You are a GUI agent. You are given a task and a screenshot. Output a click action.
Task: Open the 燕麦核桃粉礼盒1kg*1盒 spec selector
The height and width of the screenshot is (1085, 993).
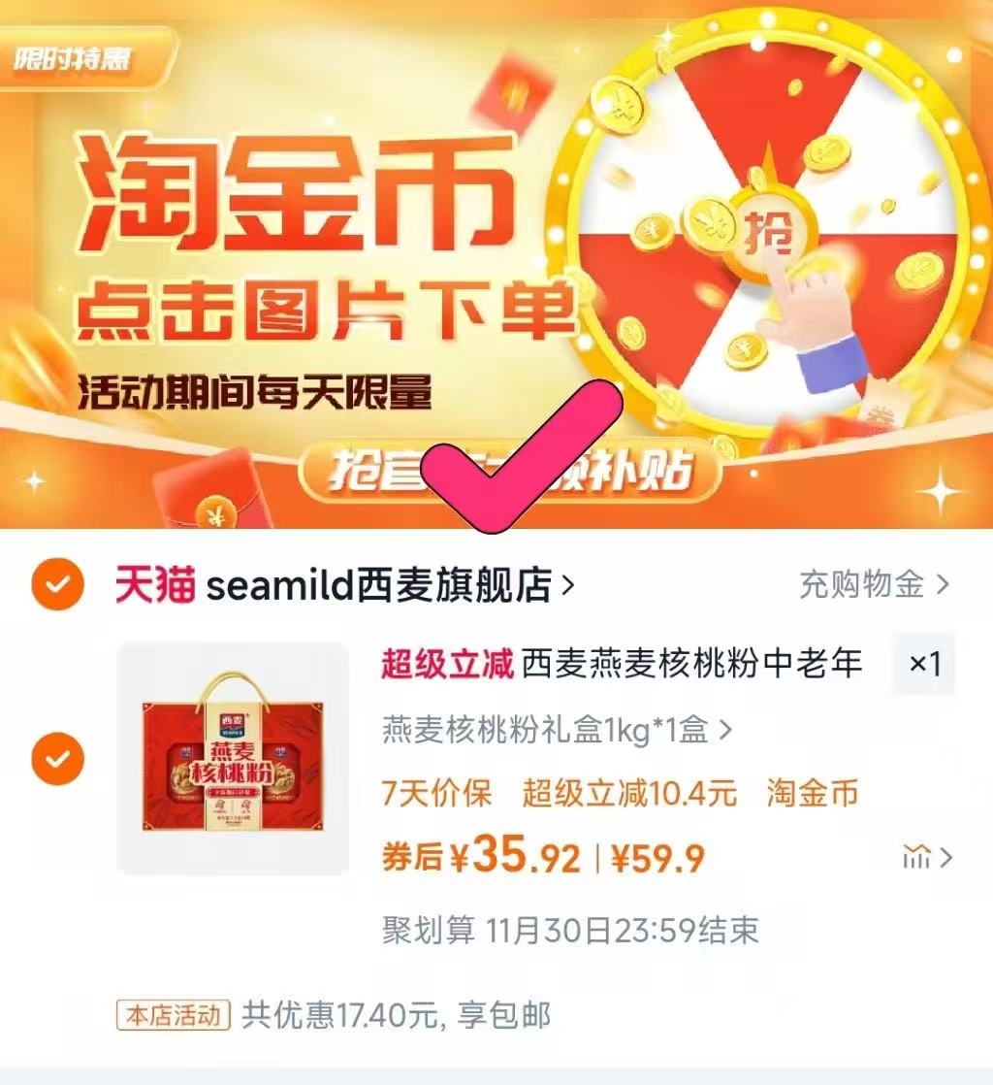coord(556,730)
